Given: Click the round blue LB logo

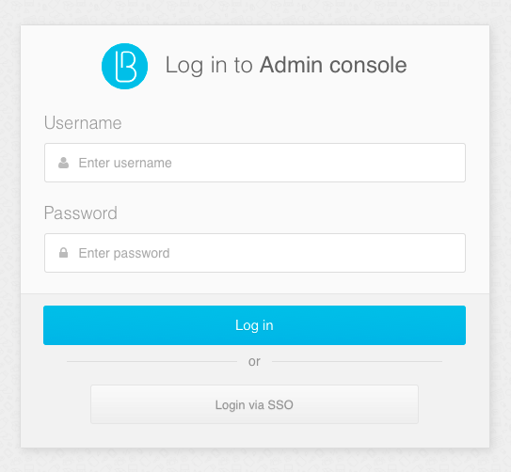Looking at the screenshot, I should [124, 66].
